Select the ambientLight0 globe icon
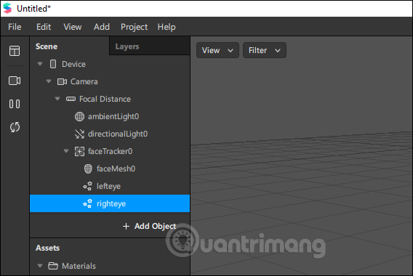 (x=79, y=116)
